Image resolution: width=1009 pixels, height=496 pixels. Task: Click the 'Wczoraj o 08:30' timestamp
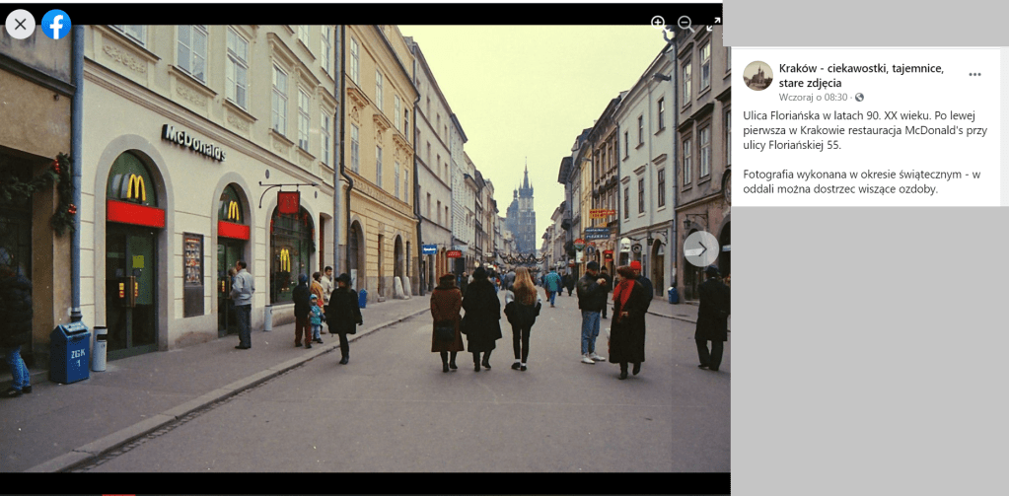(x=814, y=98)
